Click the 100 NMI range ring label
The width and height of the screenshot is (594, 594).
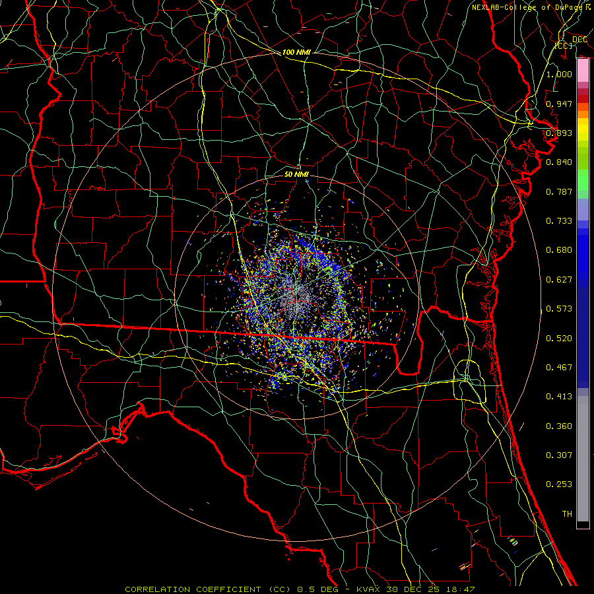(x=296, y=52)
